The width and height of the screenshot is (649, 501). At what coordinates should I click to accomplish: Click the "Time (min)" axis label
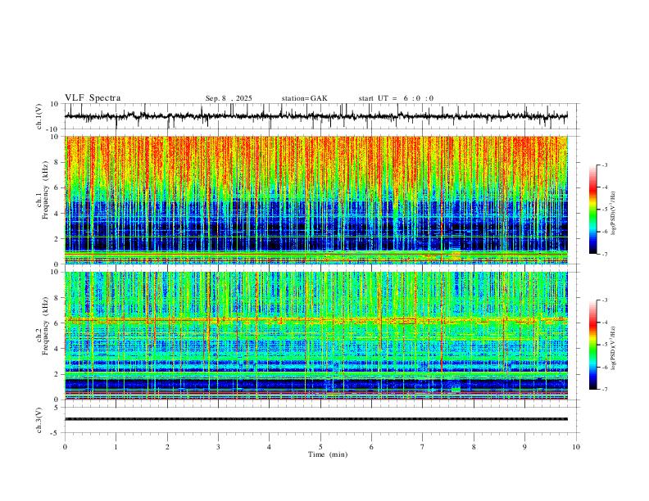(x=328, y=454)
